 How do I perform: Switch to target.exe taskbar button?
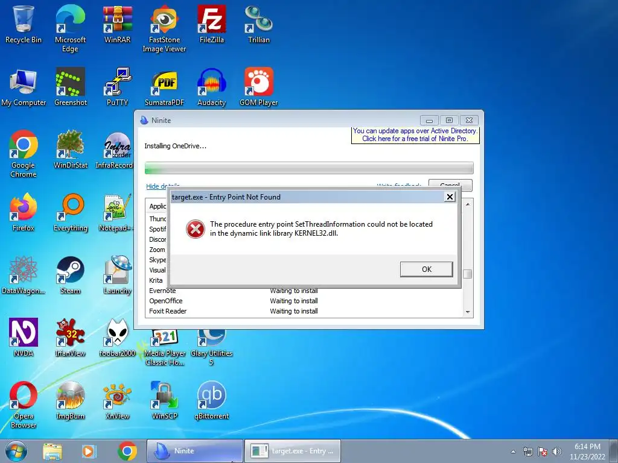pos(293,451)
